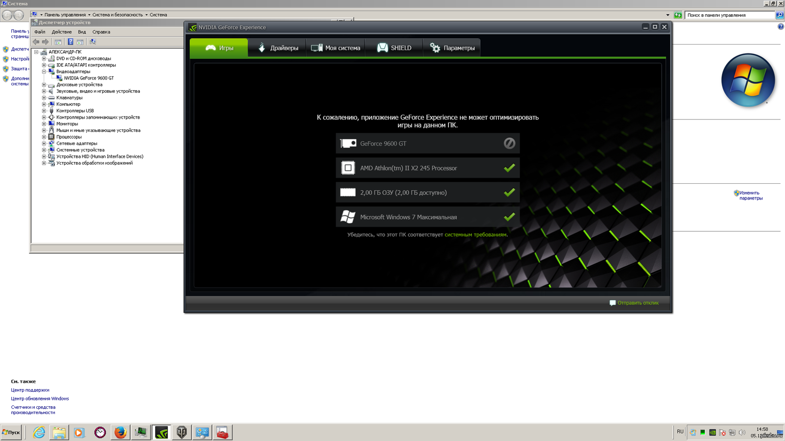Click the scan for hardware changes toolbar icon
Viewport: 785px width, 441px height.
click(93, 42)
